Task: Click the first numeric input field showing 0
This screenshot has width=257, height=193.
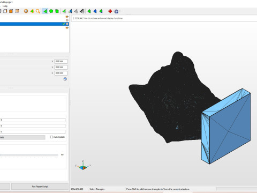Action: point(33,120)
